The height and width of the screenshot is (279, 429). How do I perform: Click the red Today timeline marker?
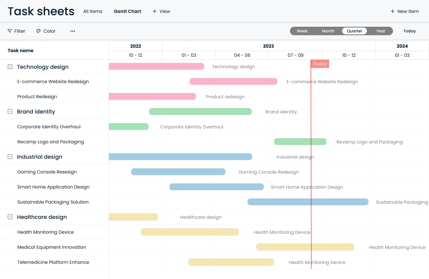320,64
